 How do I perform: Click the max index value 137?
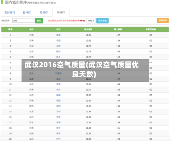pyautogui.click(x=118, y=35)
